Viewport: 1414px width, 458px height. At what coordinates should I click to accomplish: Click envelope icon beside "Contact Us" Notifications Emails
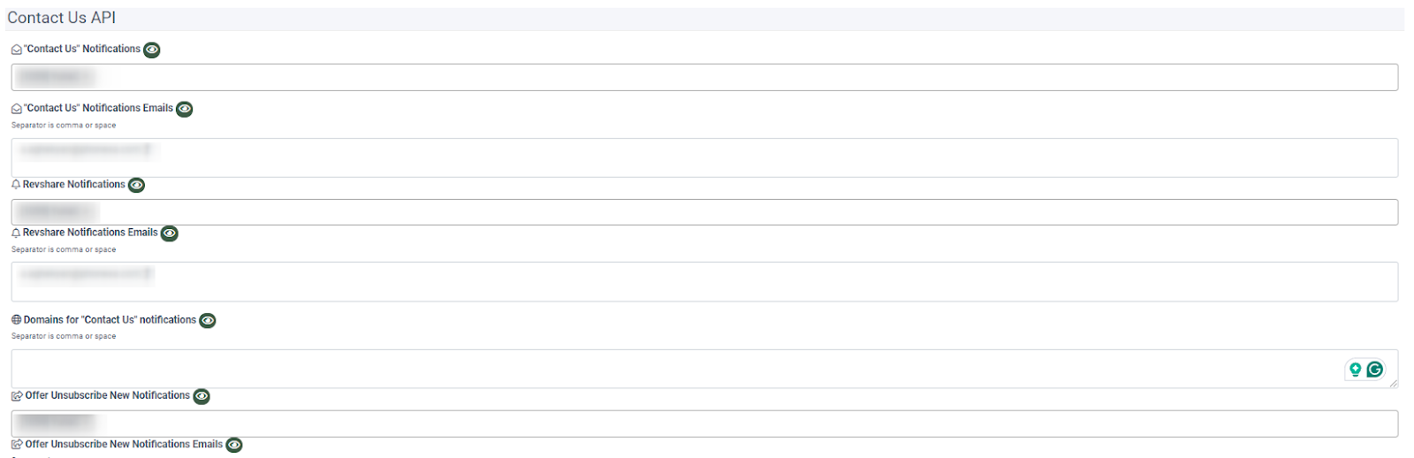click(16, 109)
